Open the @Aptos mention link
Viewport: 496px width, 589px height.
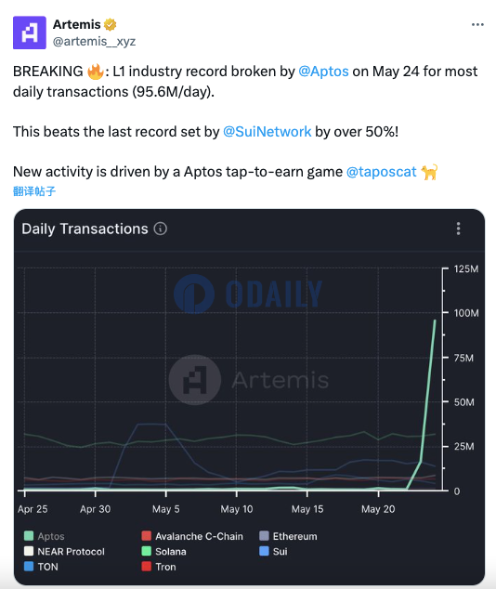point(323,72)
